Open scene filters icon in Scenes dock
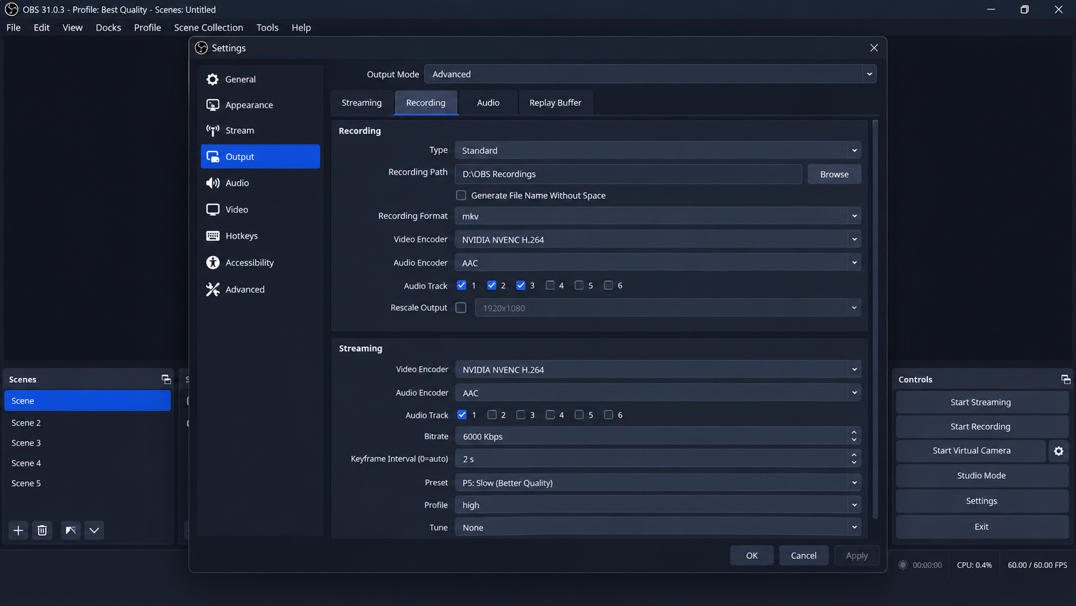The image size is (1076, 606). coord(70,530)
